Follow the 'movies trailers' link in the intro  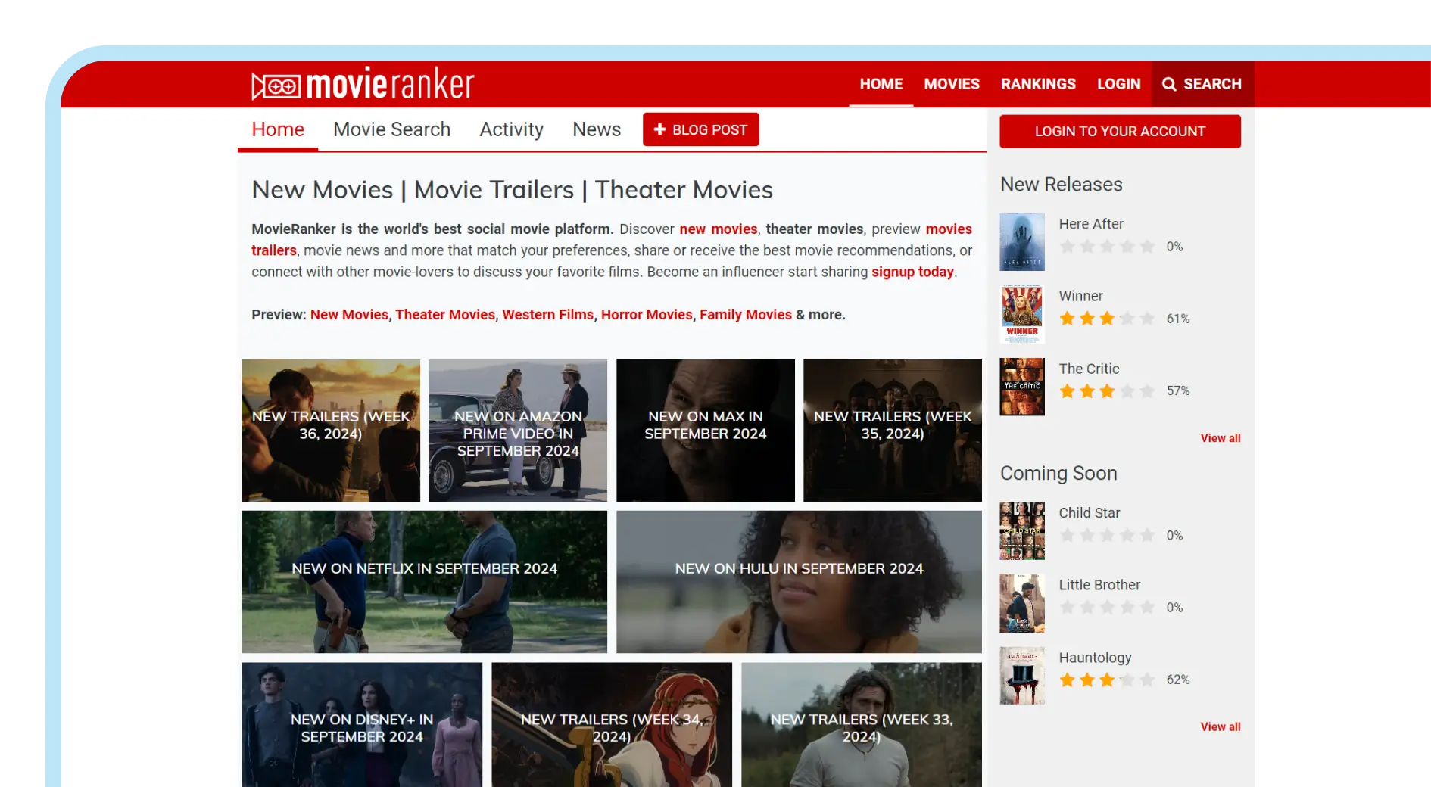949,229
